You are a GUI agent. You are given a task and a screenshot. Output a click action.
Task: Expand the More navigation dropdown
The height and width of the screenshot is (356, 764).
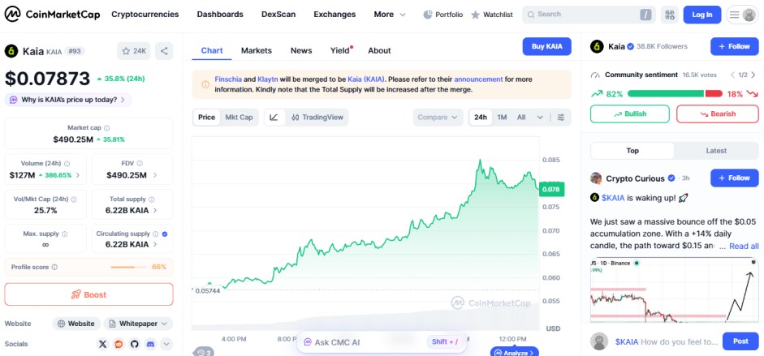[x=390, y=15]
